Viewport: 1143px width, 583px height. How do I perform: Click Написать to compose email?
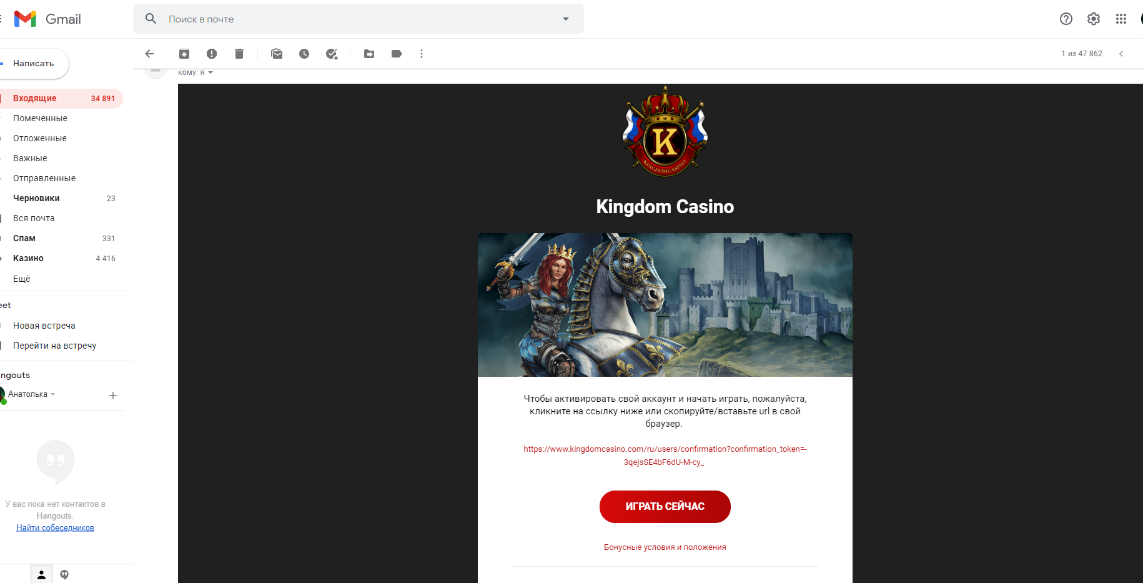tap(34, 63)
